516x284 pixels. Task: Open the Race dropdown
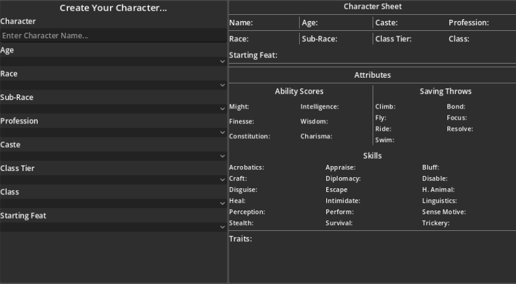(114, 85)
